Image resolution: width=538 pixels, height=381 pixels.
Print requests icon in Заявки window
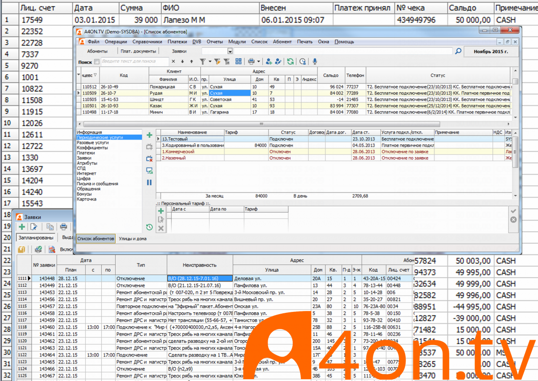coord(63,227)
